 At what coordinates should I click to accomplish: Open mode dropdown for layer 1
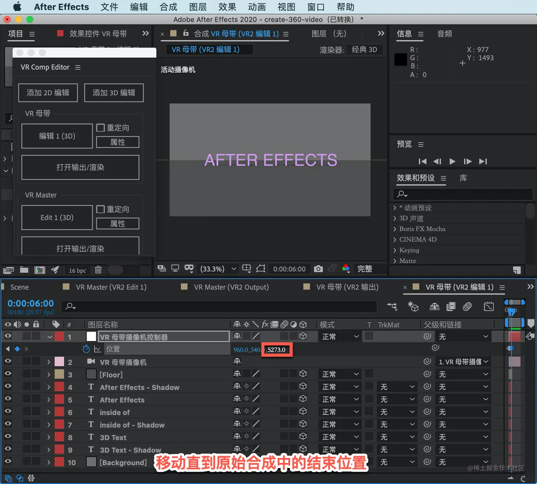(340, 336)
